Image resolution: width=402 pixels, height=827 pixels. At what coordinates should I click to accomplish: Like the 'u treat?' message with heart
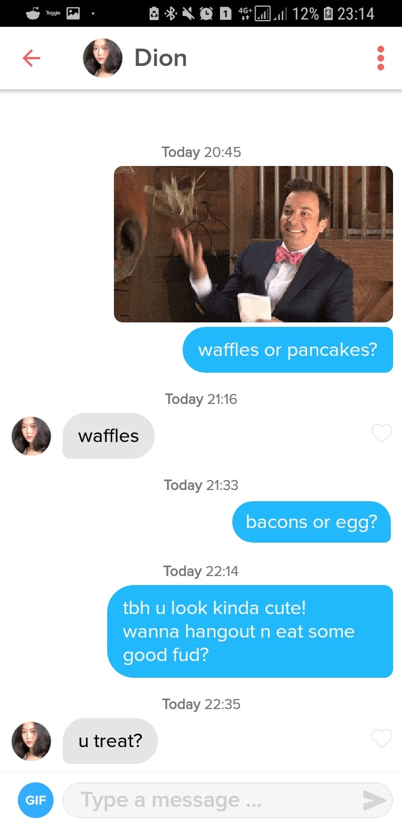click(382, 738)
